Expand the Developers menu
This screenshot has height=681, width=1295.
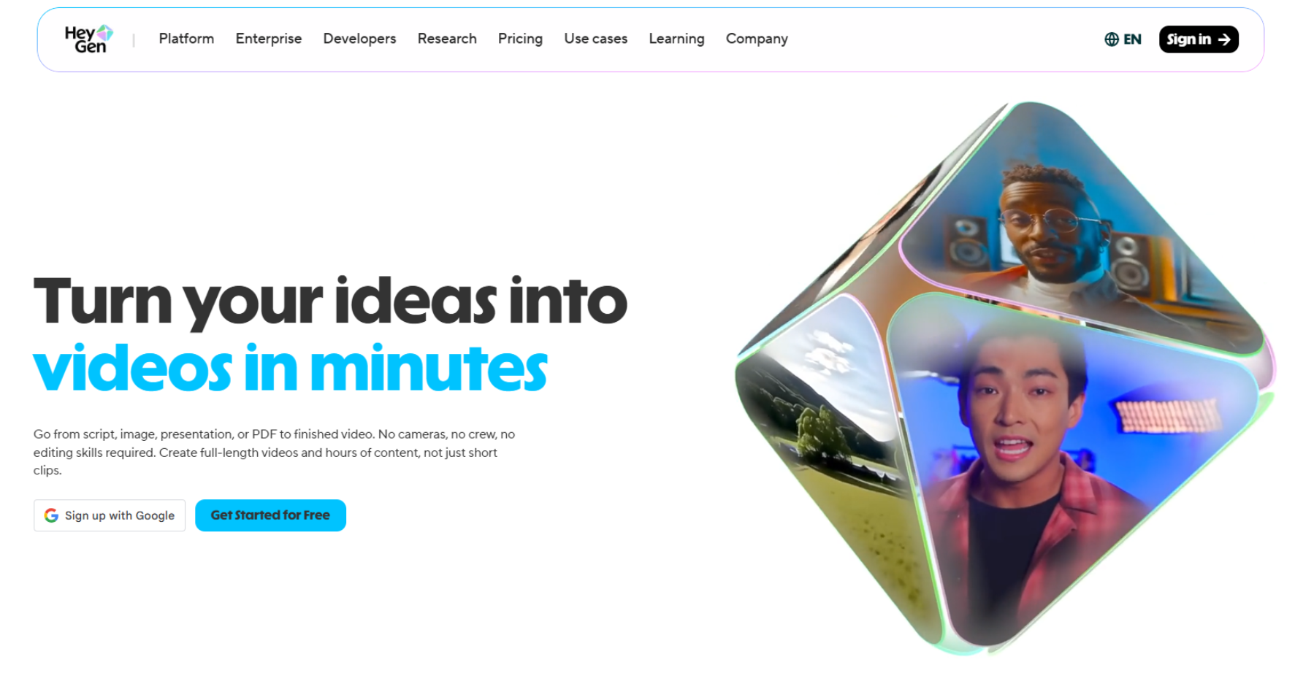coord(359,39)
